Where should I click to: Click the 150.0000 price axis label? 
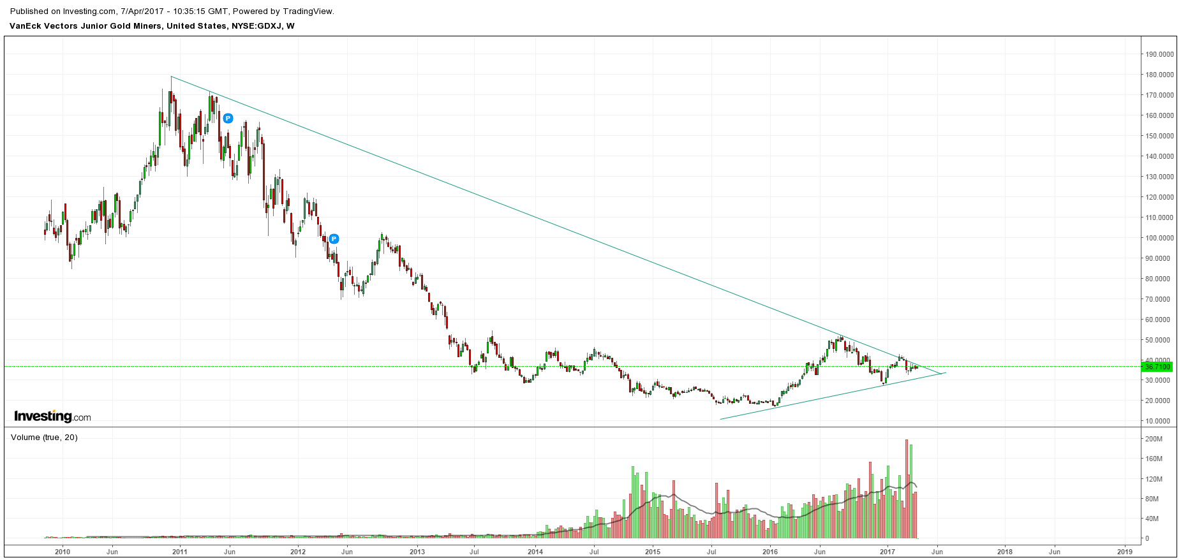[1159, 136]
